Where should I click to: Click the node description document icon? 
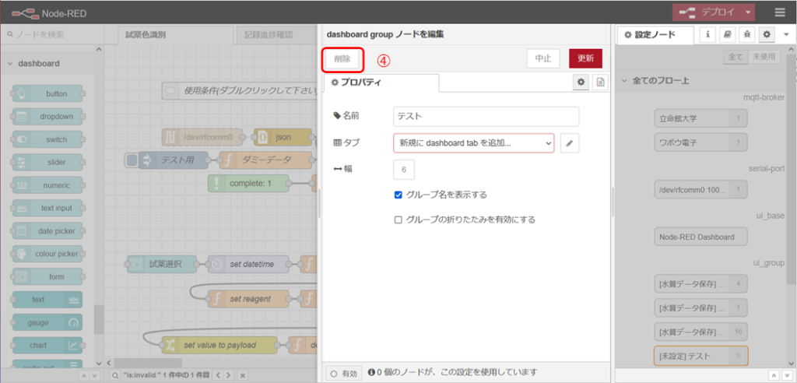600,82
